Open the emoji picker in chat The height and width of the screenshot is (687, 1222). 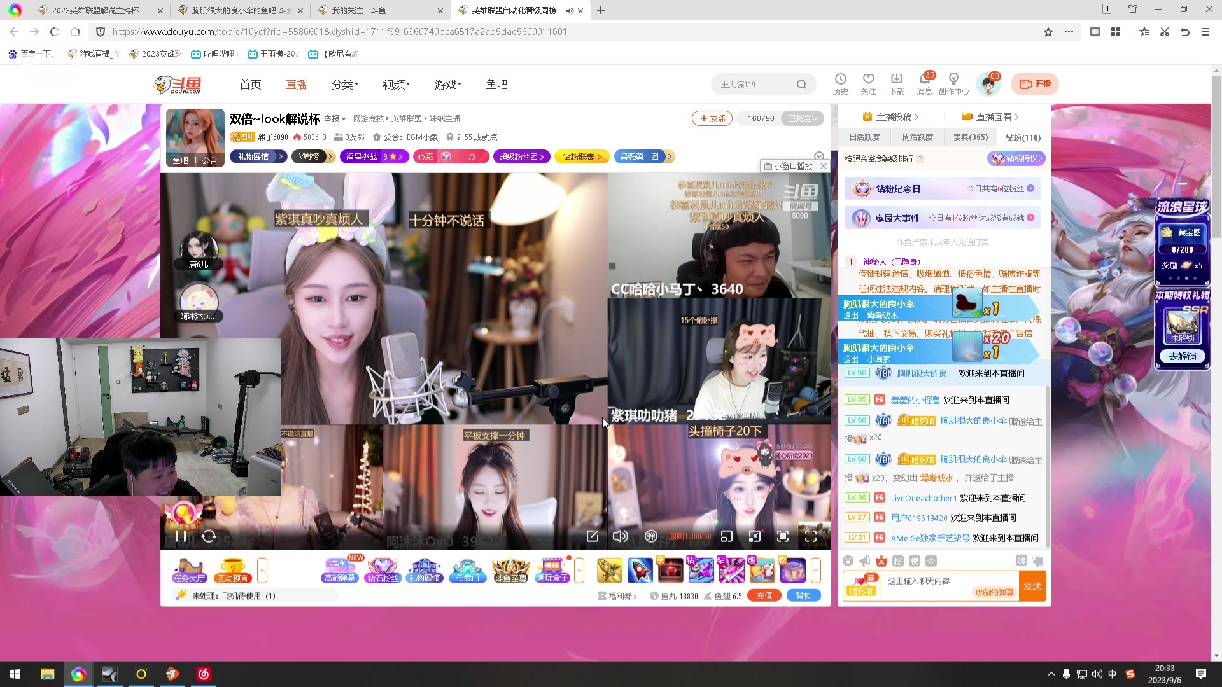pyautogui.click(x=848, y=560)
